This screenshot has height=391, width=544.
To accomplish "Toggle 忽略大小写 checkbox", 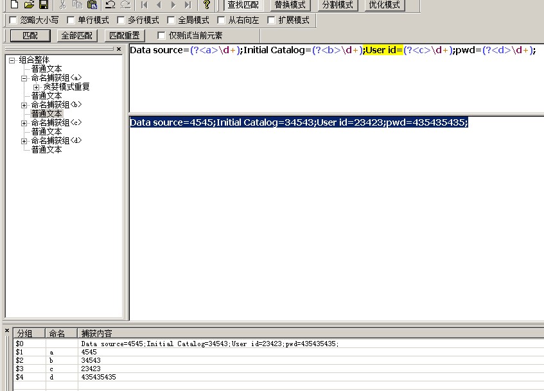I will coord(13,20).
